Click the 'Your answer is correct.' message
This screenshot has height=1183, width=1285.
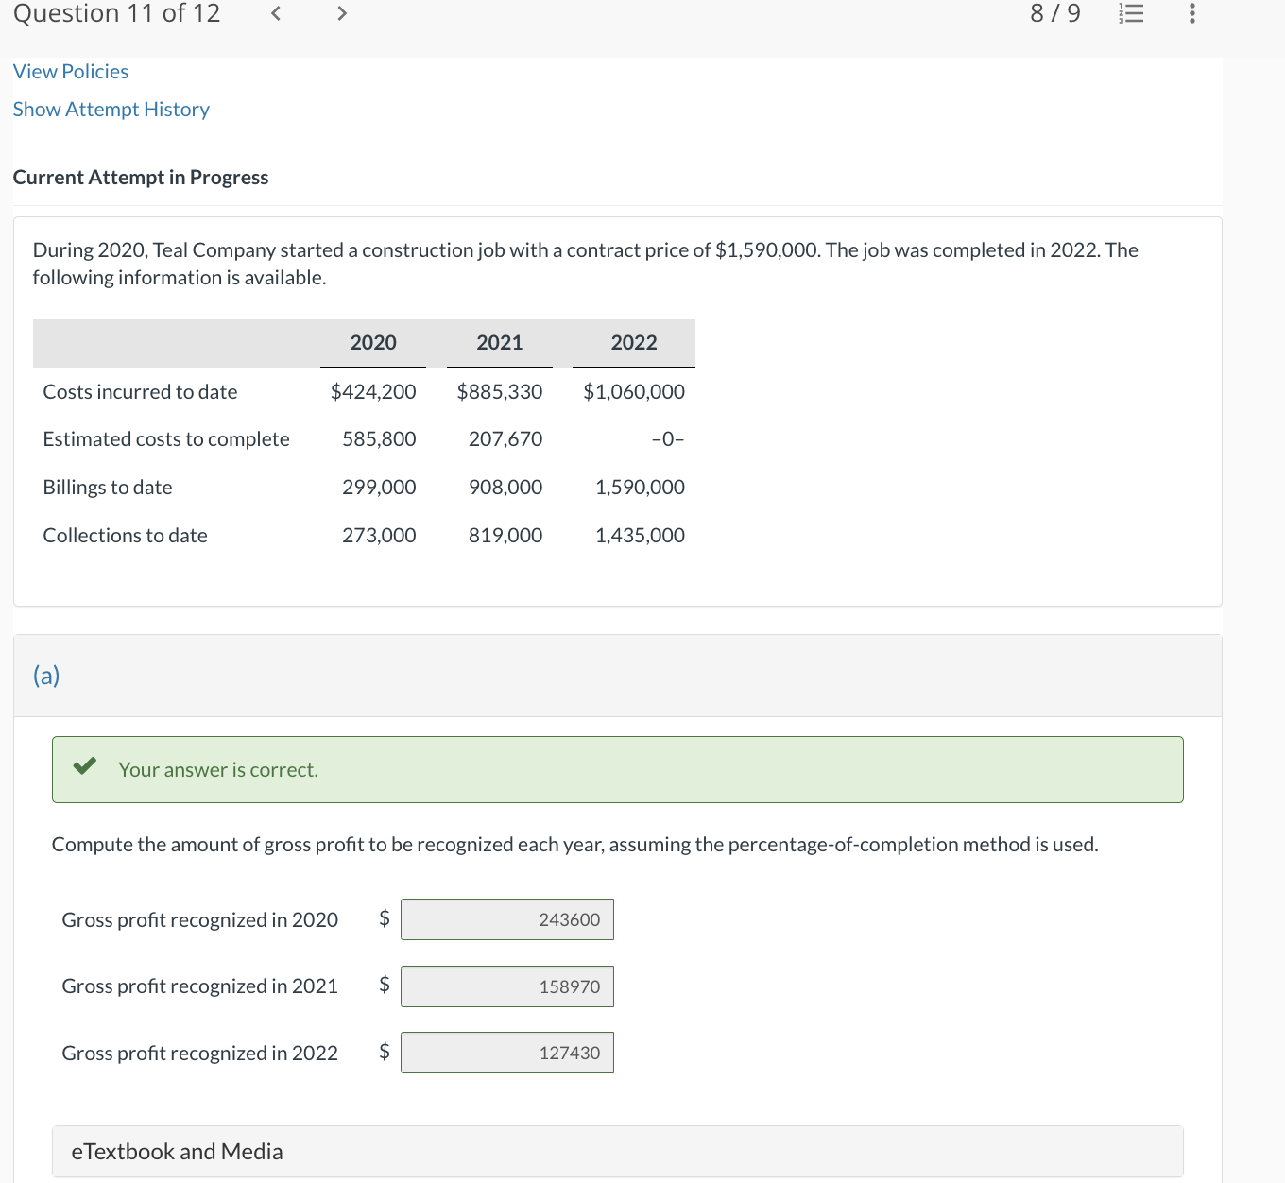coord(218,770)
